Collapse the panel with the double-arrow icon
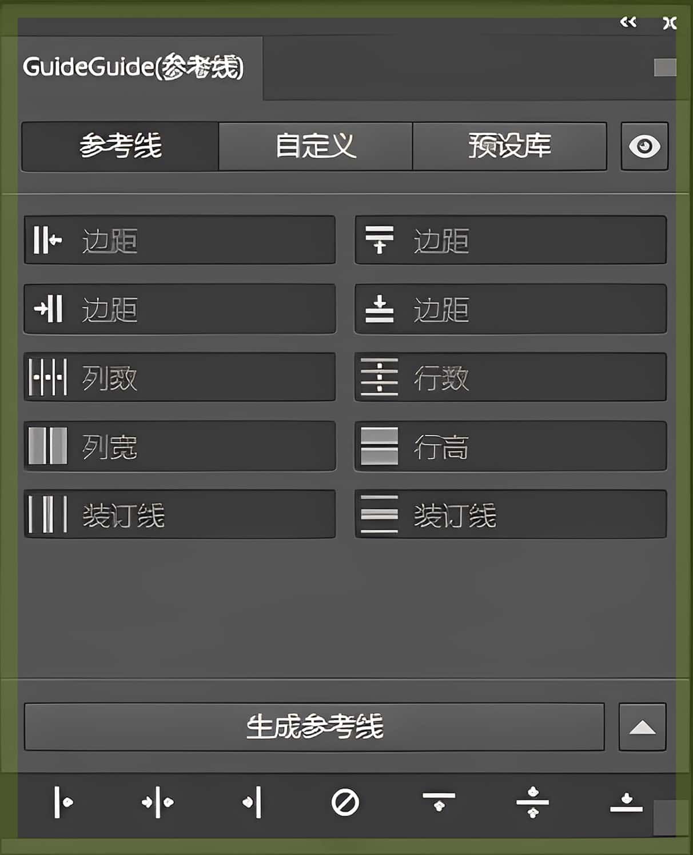 coord(628,22)
